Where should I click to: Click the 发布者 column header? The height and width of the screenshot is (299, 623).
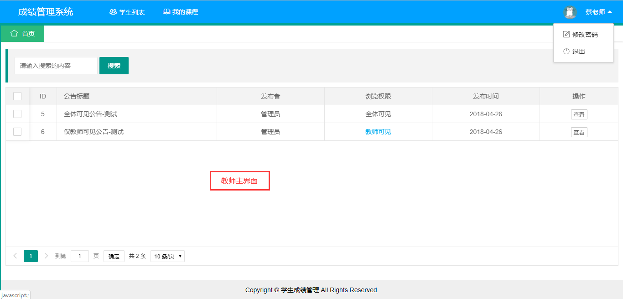tap(270, 96)
